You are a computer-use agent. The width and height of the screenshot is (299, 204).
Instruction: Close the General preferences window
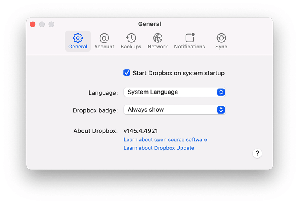33,24
